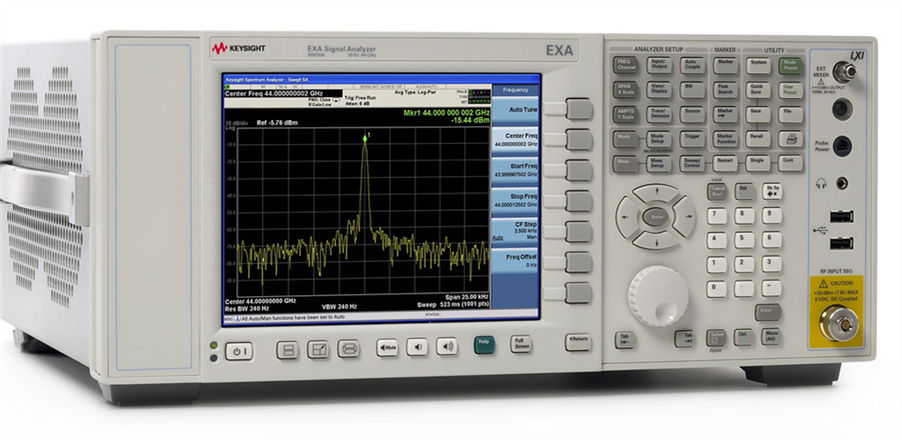Push the Input/Output key
The width and height of the screenshot is (902, 440).
click(x=658, y=65)
